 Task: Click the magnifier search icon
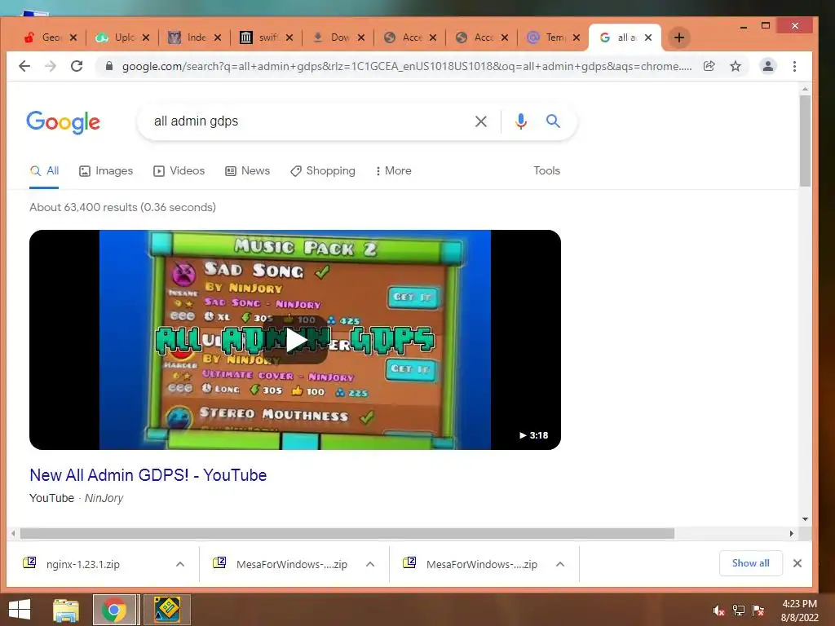[554, 121]
